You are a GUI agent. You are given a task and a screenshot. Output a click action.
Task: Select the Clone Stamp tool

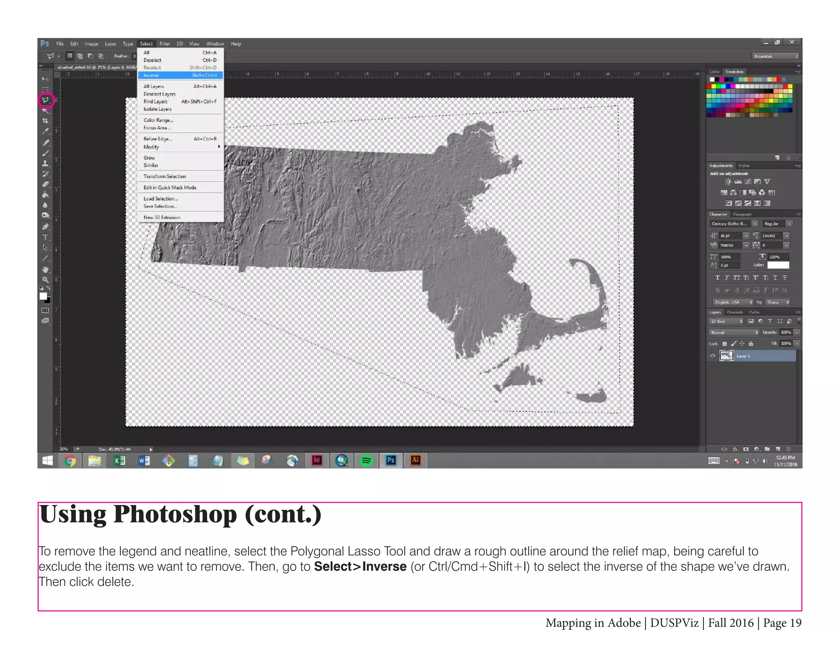click(x=45, y=163)
